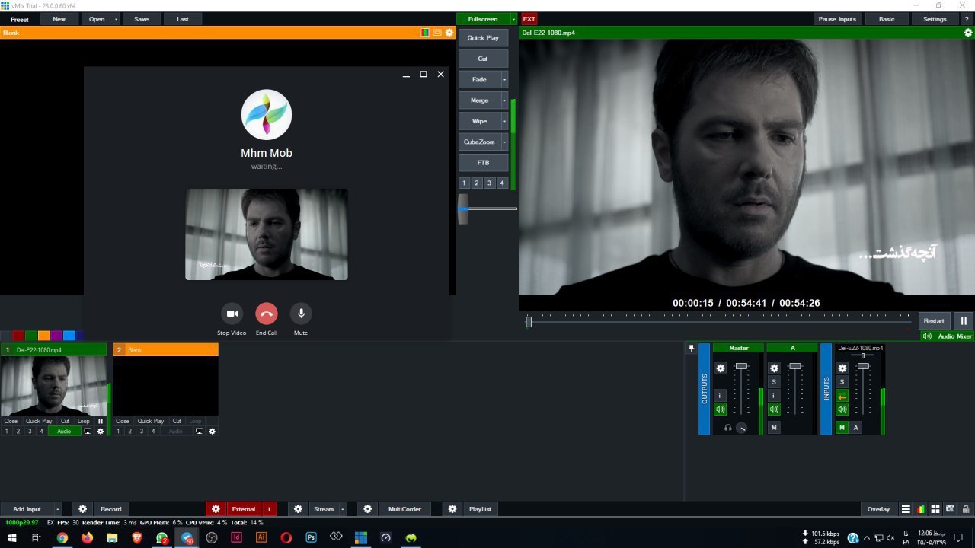Image resolution: width=975 pixels, height=548 pixels.
Task: Toggle audio follow arrows on Del-E22-1080.mp4
Action: pyautogui.click(x=842, y=396)
